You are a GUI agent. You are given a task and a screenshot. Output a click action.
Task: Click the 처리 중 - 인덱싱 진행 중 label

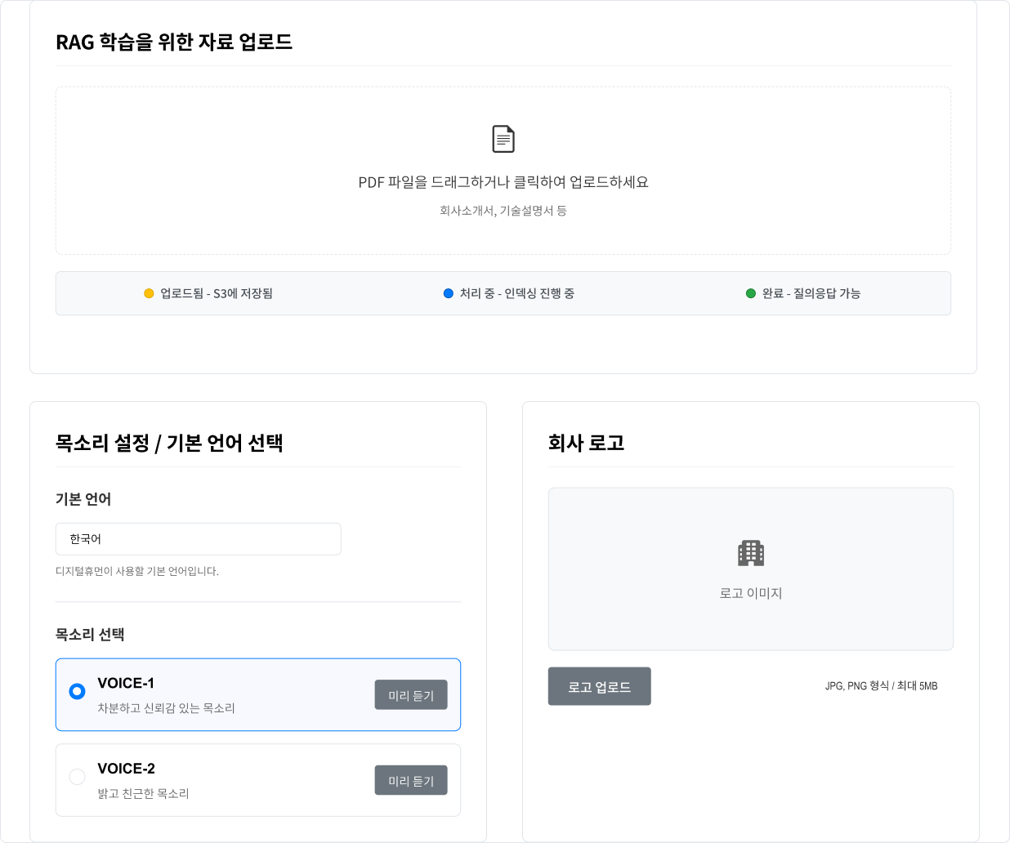516,293
